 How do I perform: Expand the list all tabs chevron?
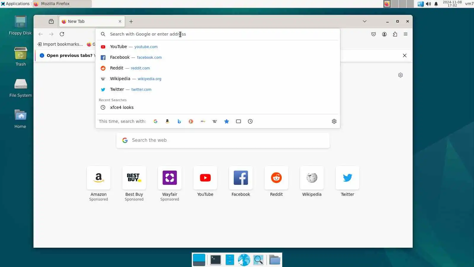[365, 21]
